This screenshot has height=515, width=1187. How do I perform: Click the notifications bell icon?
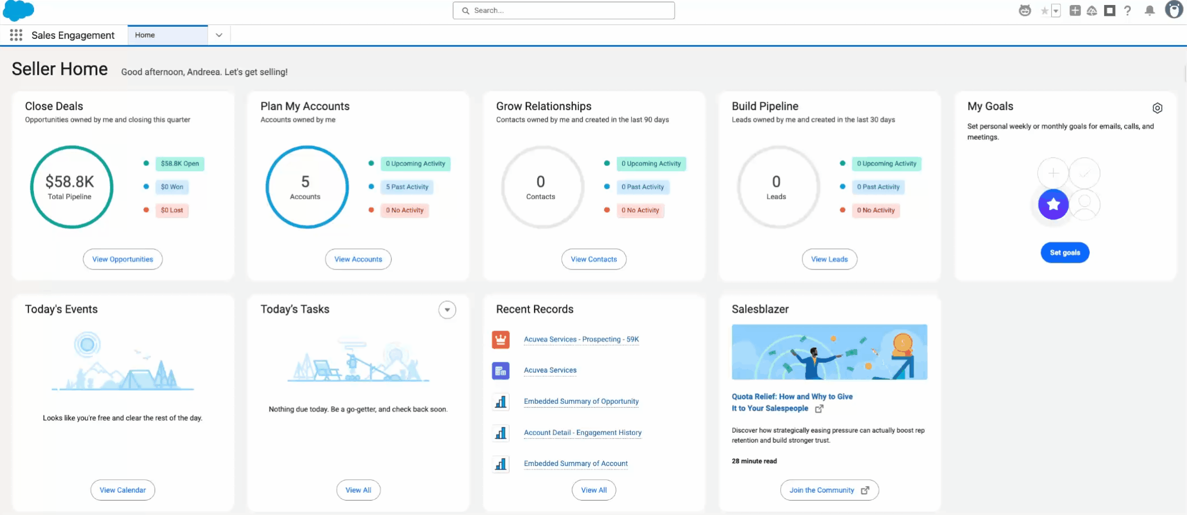1150,11
